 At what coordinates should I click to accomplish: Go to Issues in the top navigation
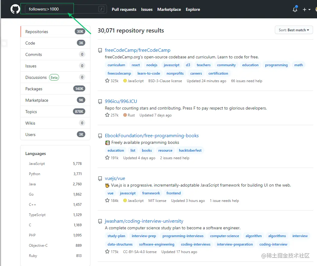tap(147, 10)
